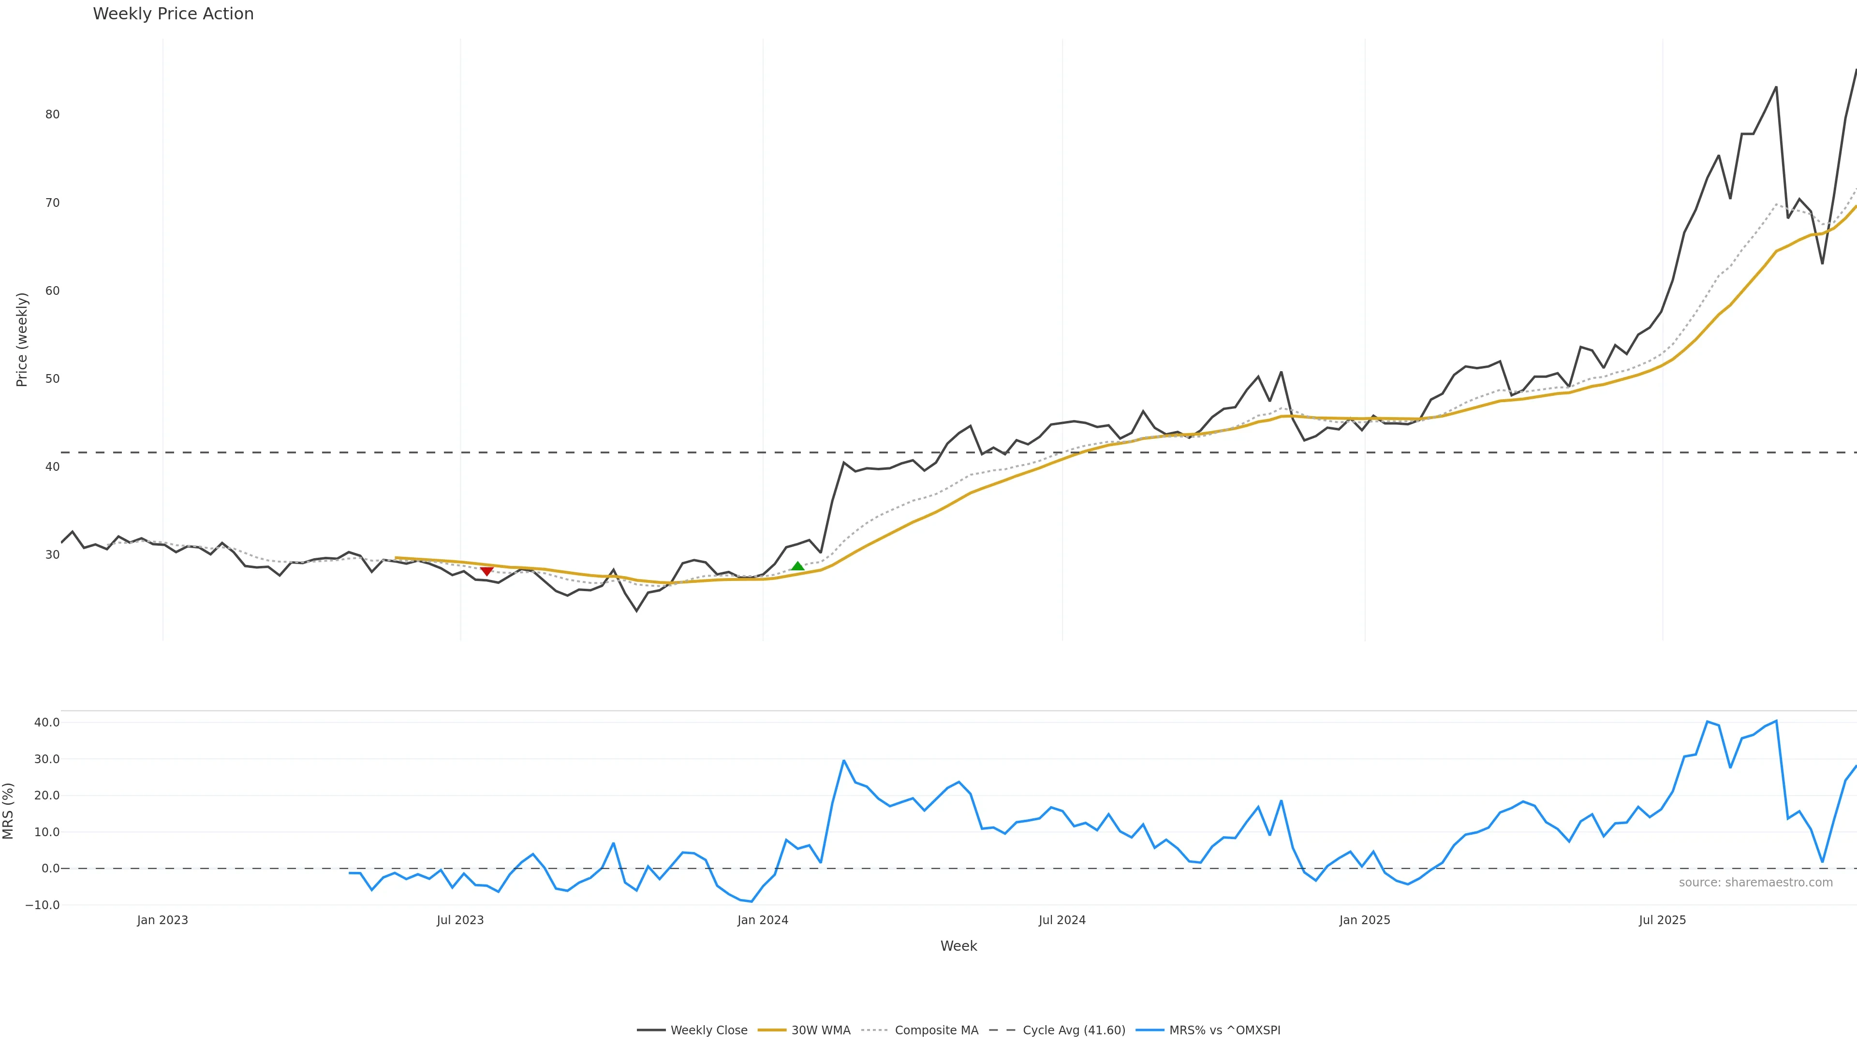The height and width of the screenshot is (1044, 1857).
Task: Click the dashed Cycle Avg legend swatch
Action: click(x=1002, y=1030)
